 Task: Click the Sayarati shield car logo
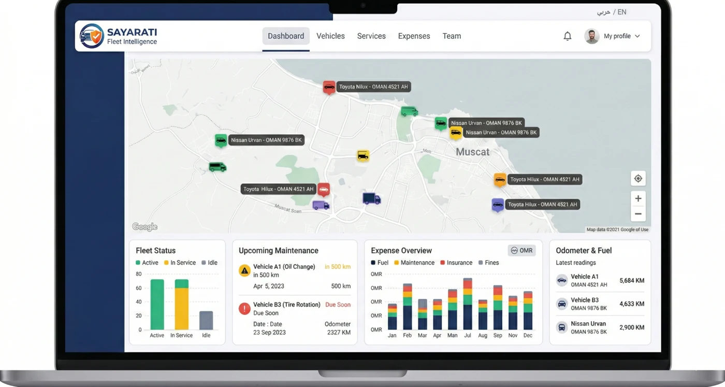click(x=92, y=36)
